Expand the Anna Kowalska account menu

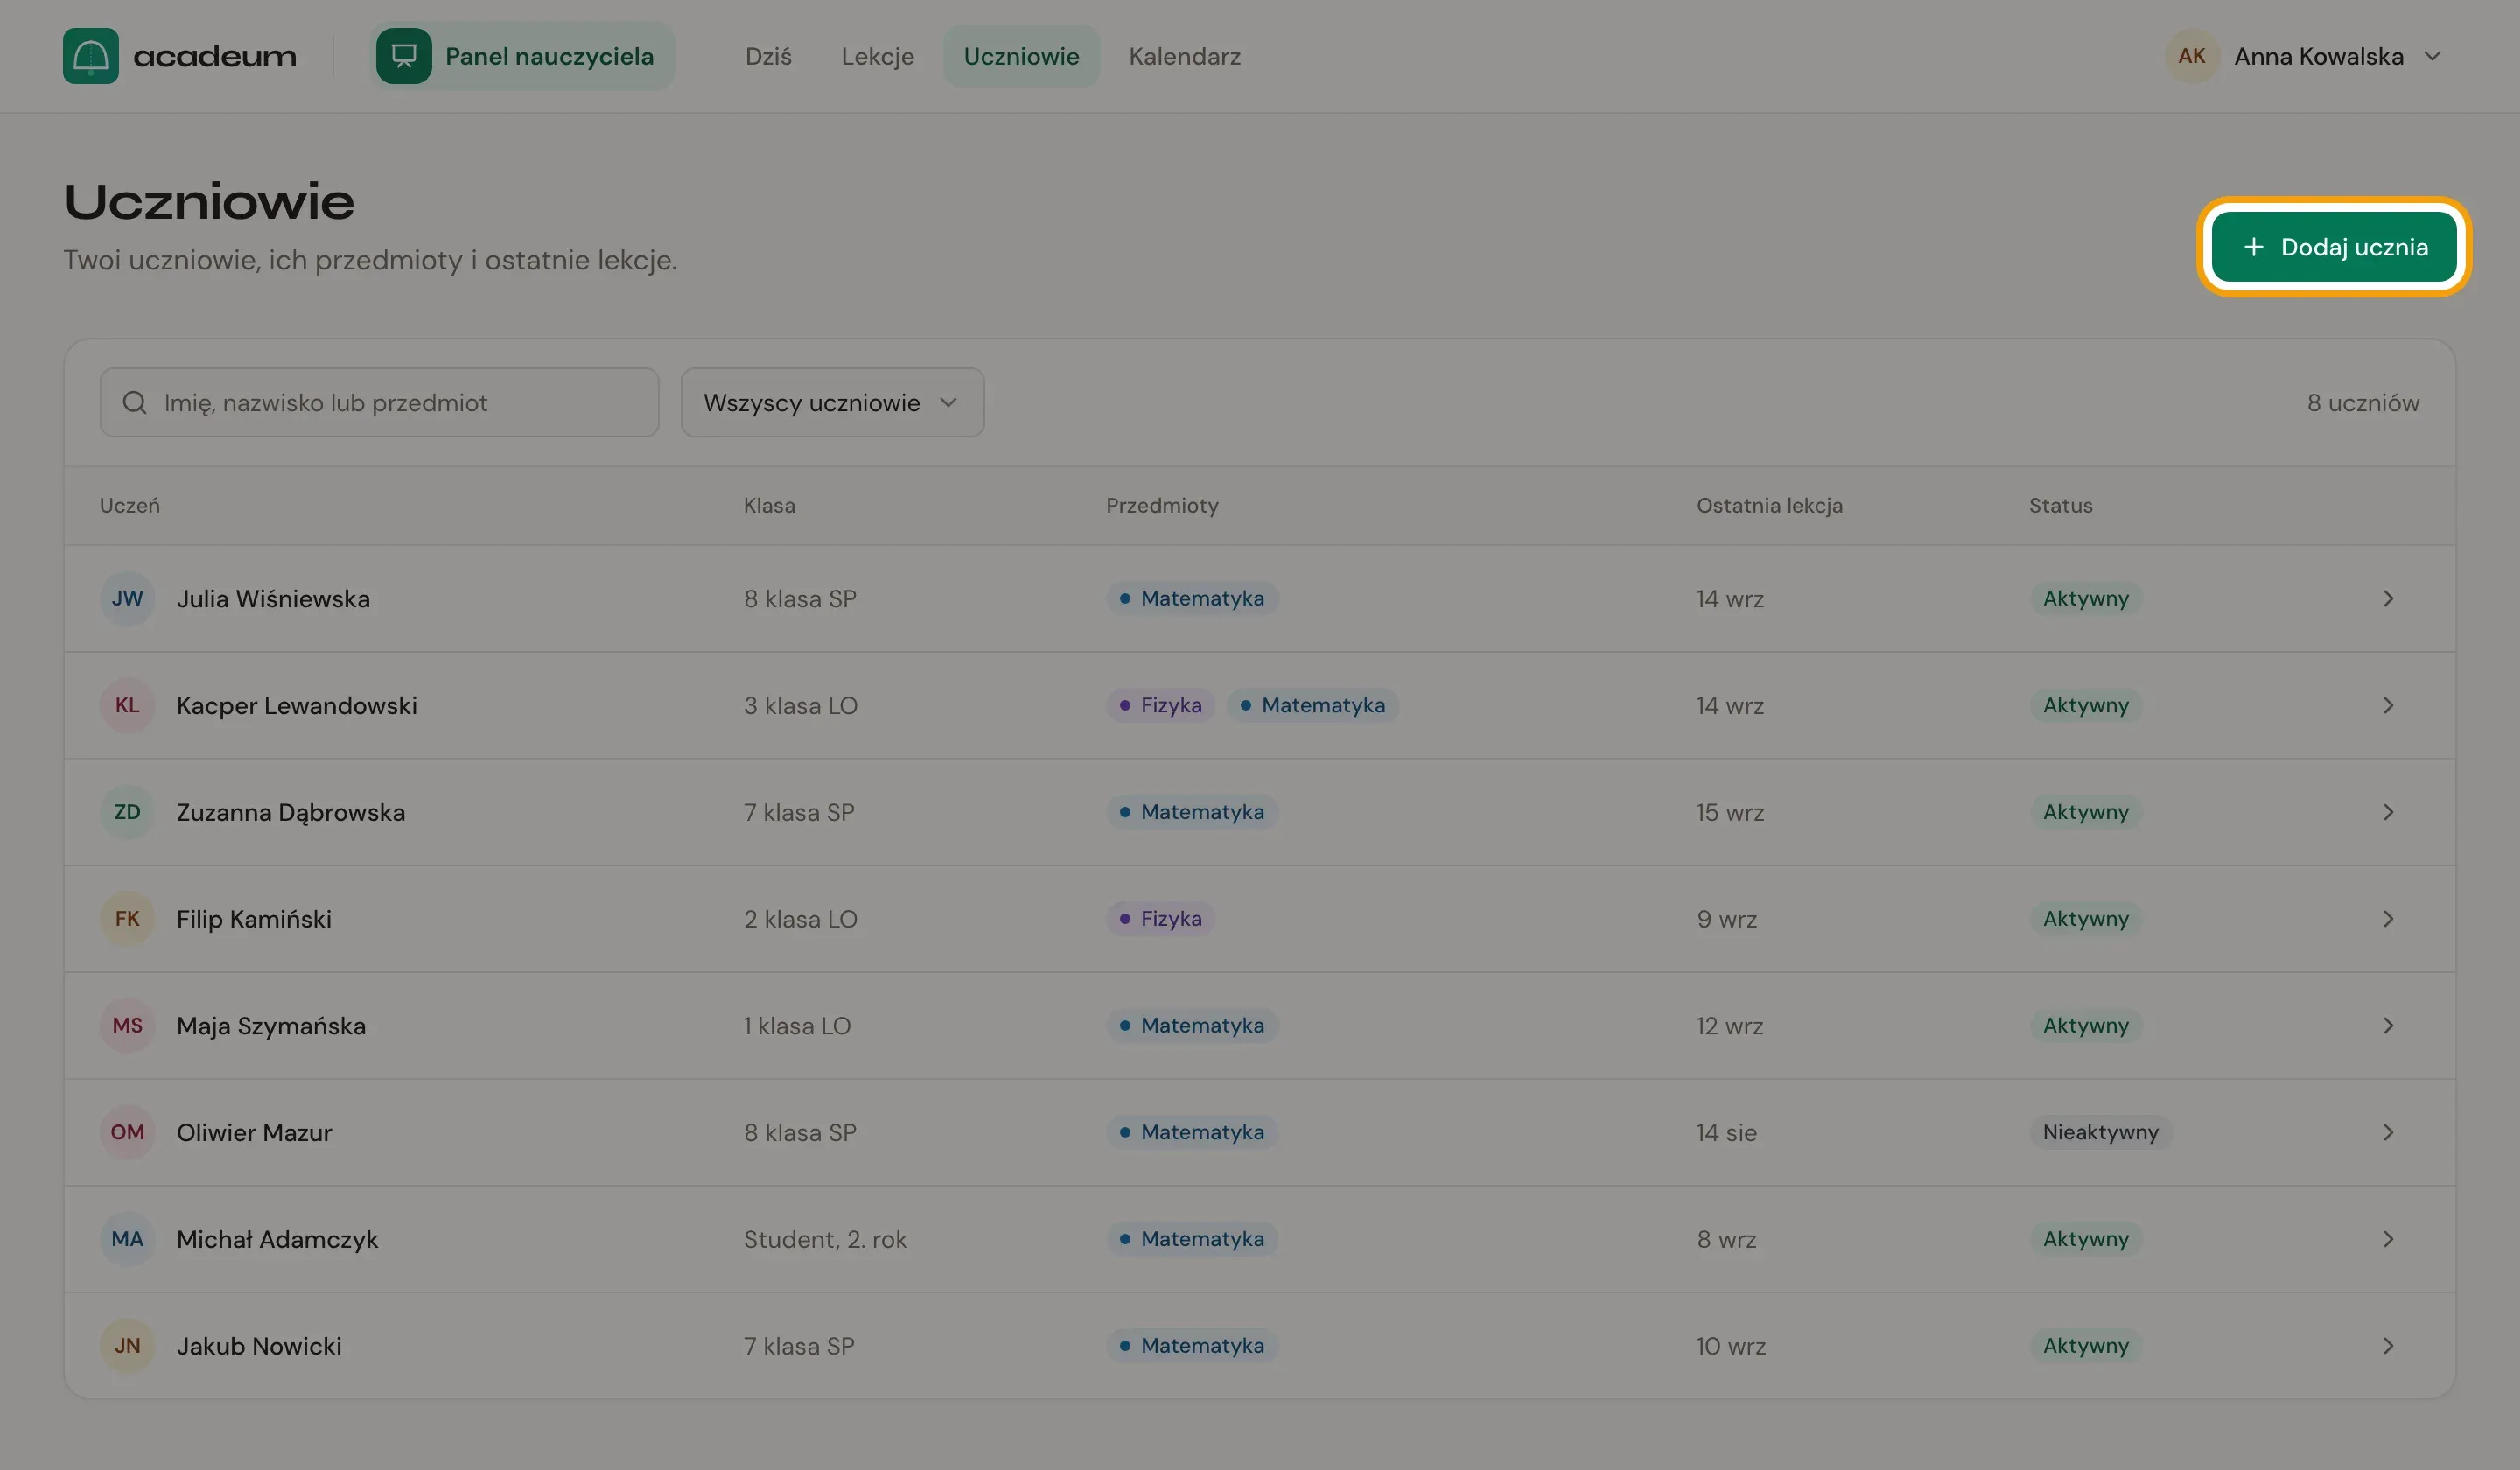tap(2433, 56)
